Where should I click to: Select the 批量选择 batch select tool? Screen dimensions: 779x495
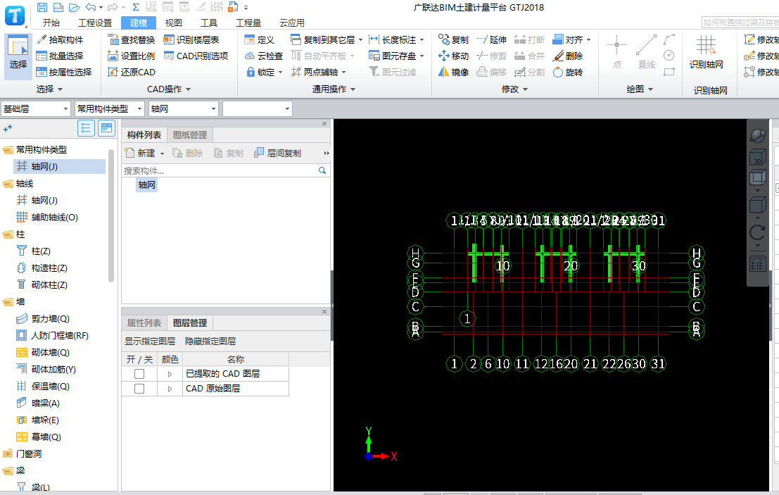[61, 56]
